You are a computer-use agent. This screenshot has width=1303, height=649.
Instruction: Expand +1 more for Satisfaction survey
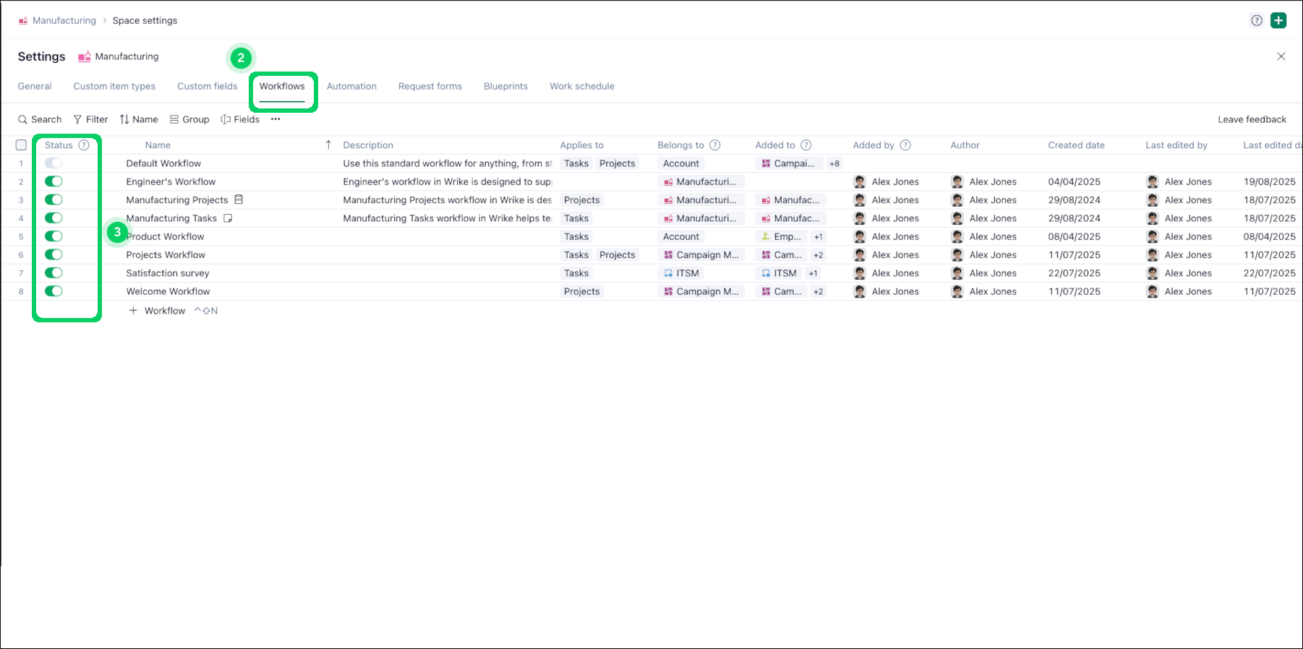pyautogui.click(x=813, y=273)
